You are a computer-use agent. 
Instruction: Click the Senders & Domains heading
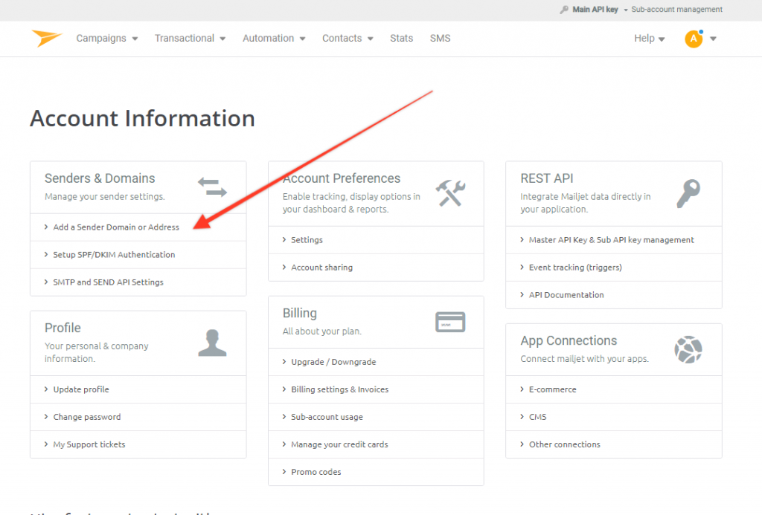[100, 178]
